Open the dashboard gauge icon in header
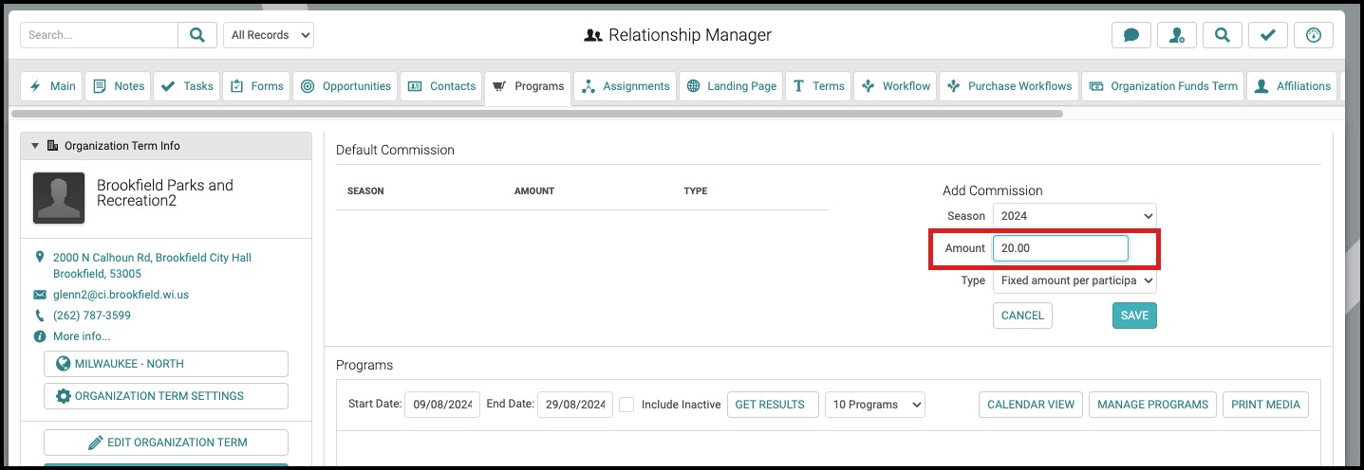This screenshot has width=1364, height=470. 1314,35
